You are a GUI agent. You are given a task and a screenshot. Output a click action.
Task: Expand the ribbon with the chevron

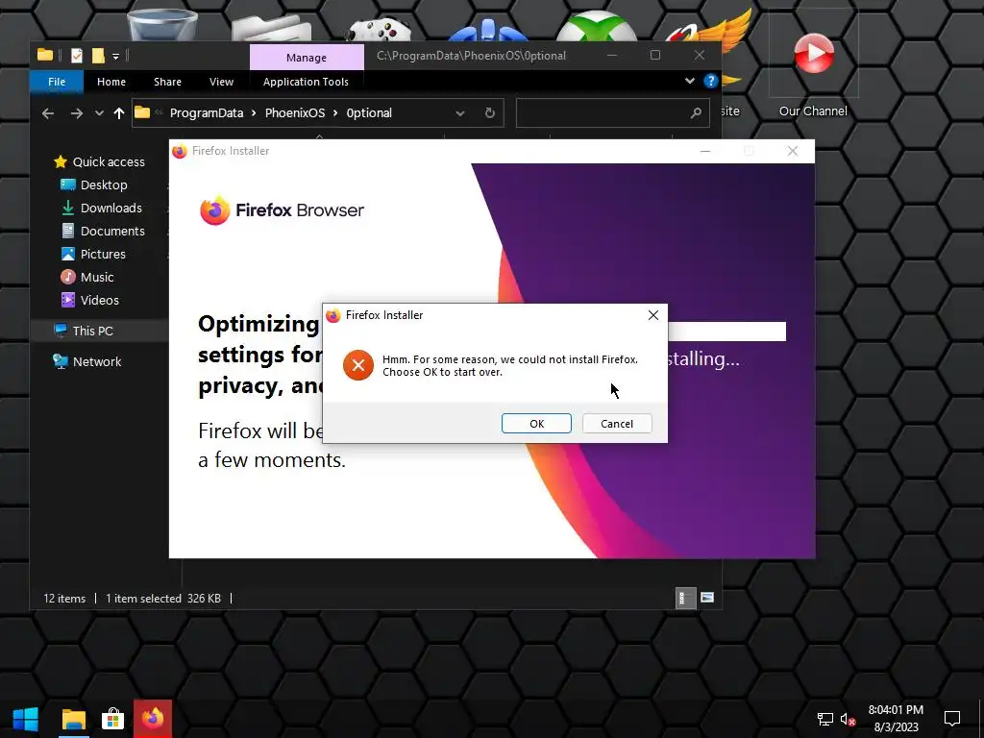[x=690, y=81]
